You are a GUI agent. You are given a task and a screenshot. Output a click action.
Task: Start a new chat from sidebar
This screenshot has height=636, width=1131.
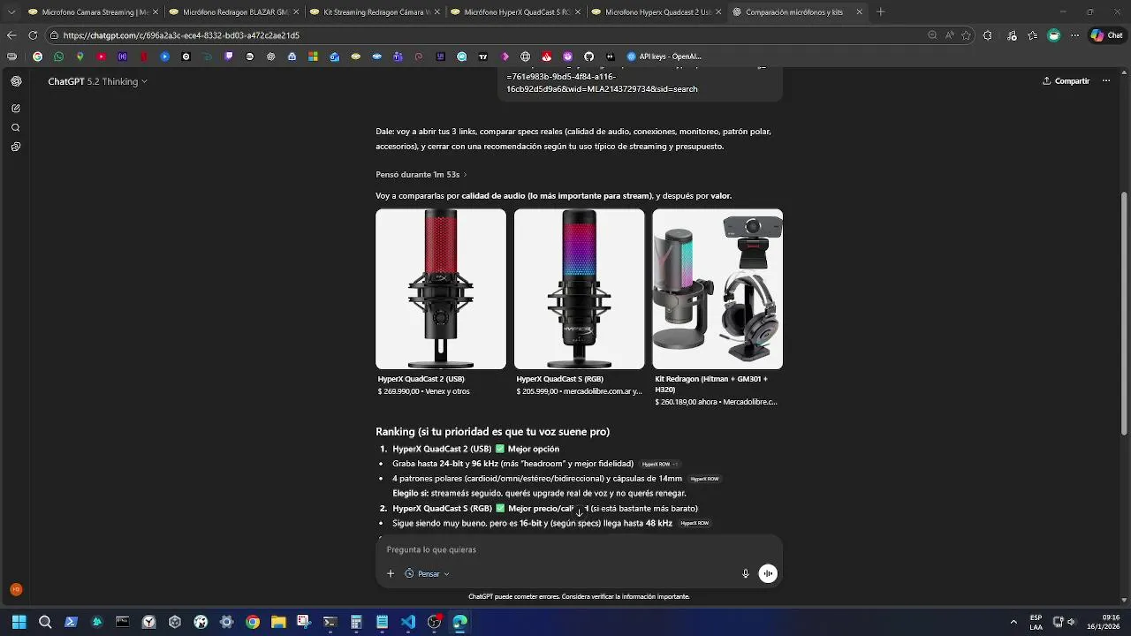pos(16,109)
